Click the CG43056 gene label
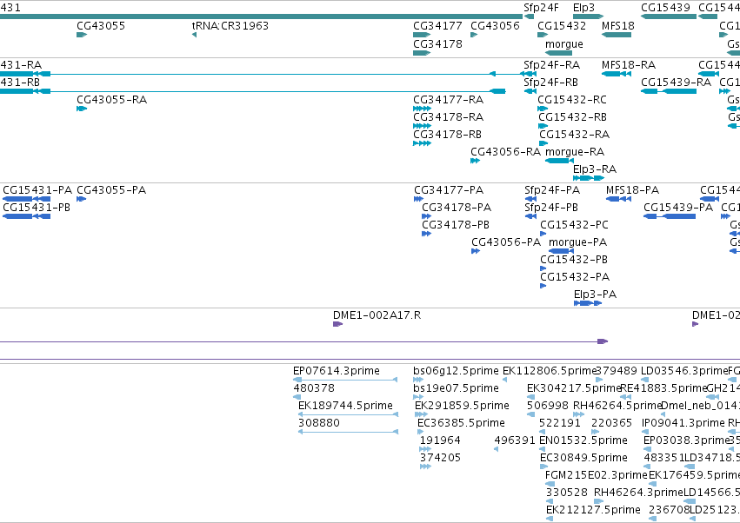740x523 pixels. tap(495, 26)
